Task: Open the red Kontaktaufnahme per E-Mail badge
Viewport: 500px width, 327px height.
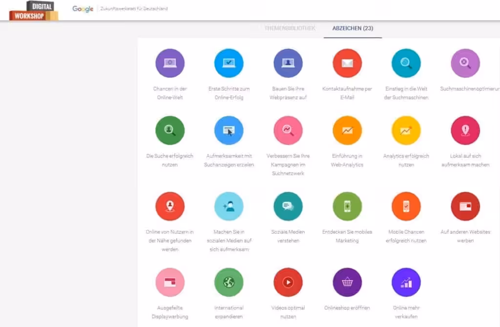Action: point(347,63)
